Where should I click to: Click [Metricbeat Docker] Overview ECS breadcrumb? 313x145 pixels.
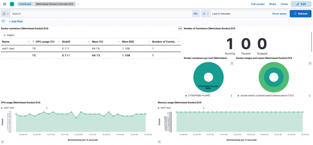click(54, 4)
